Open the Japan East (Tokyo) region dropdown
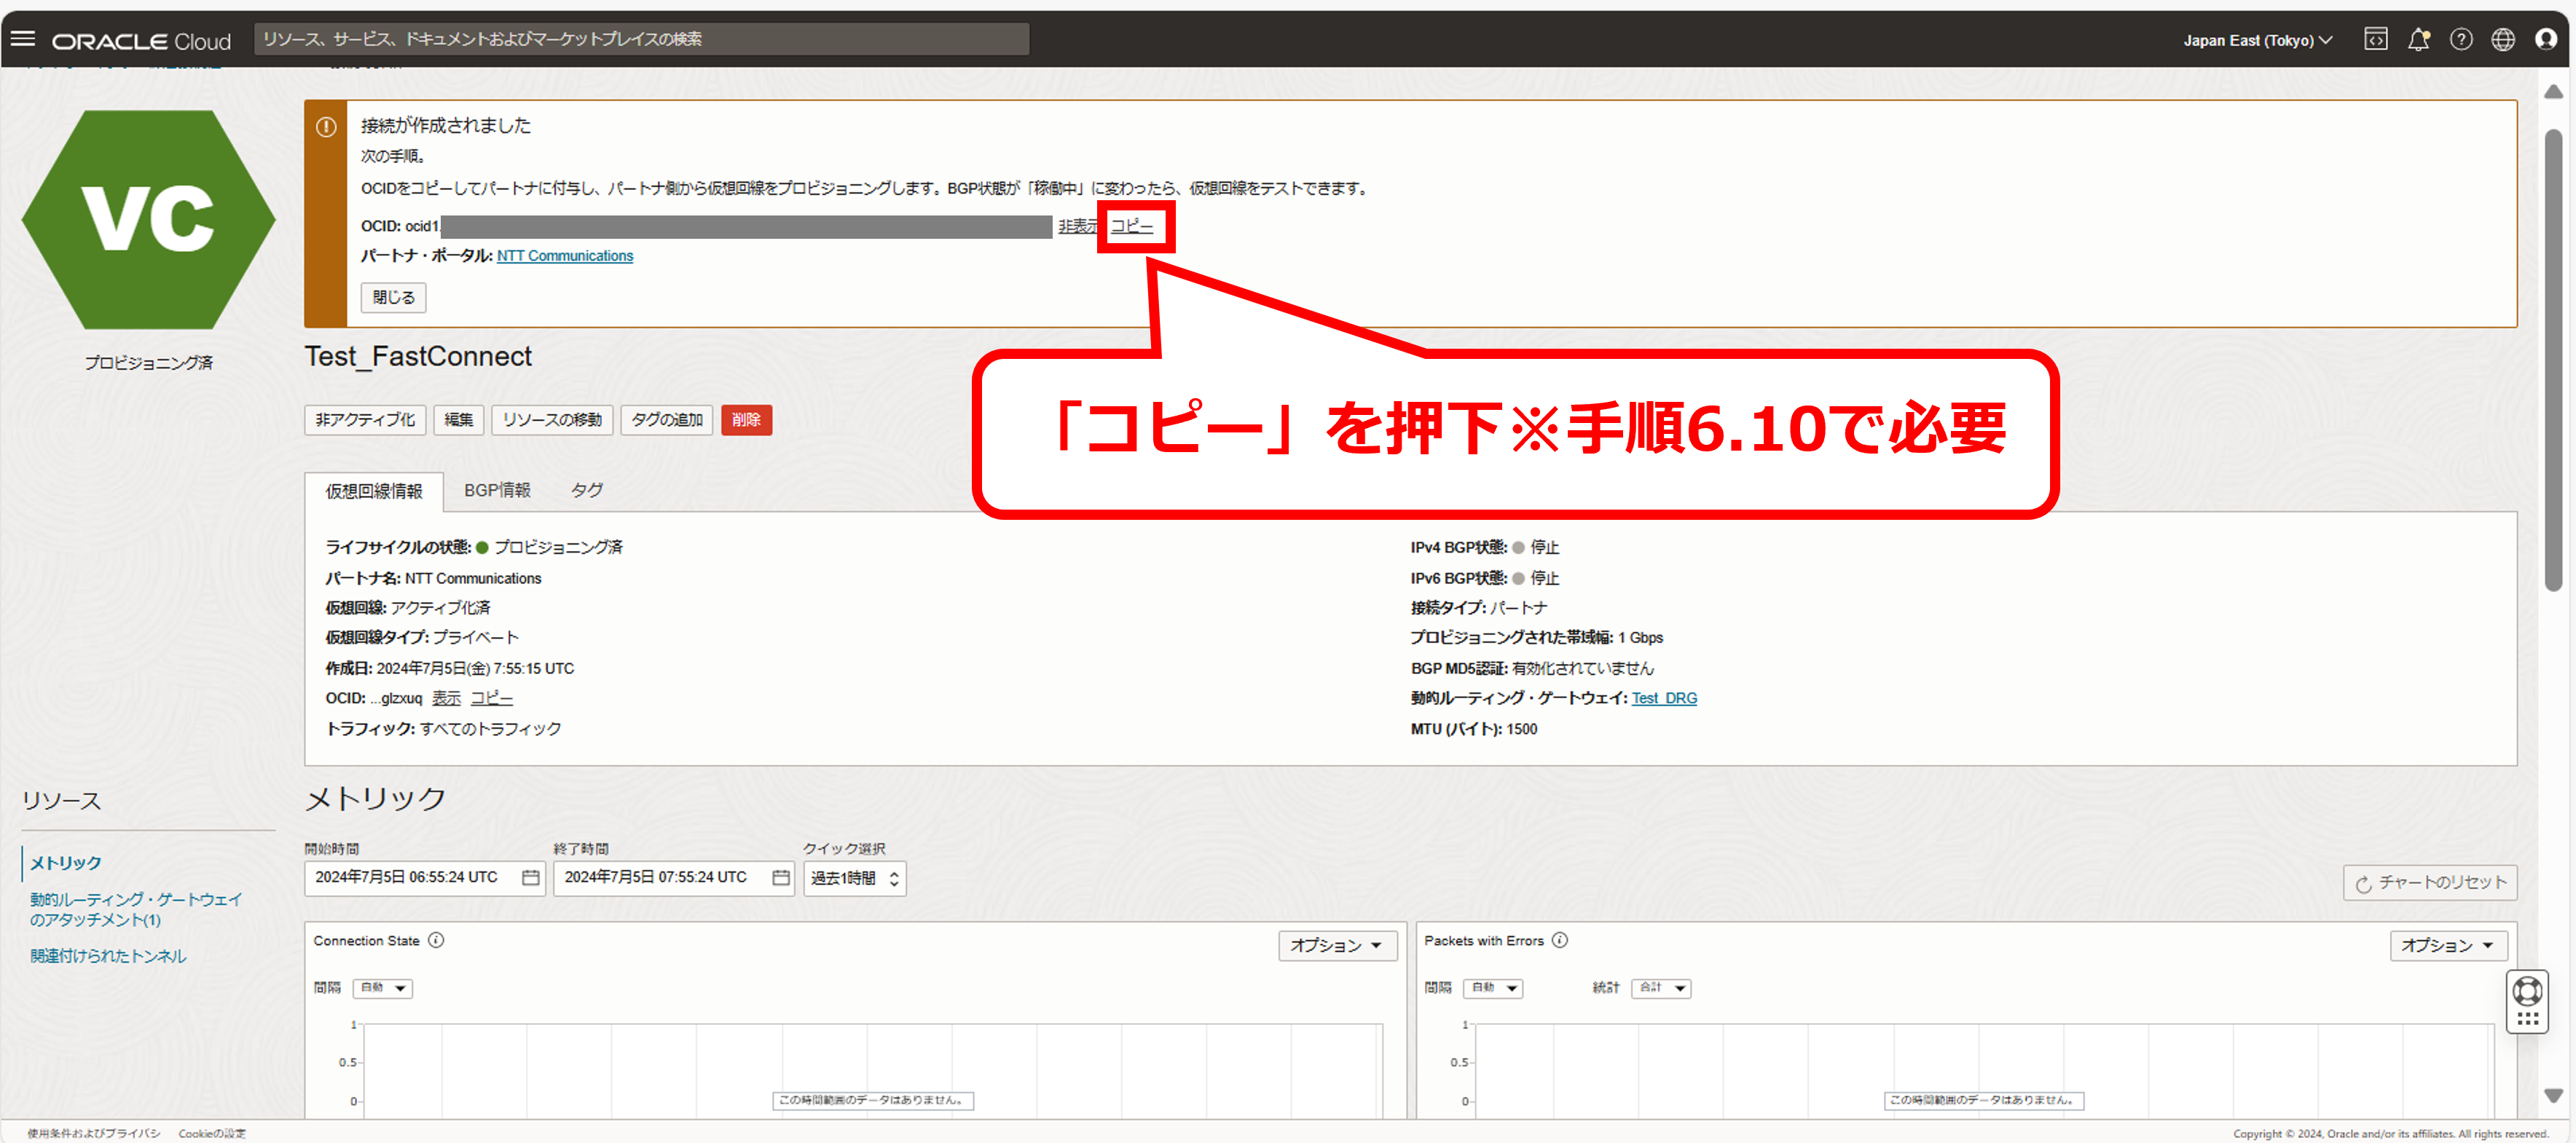The width and height of the screenshot is (2576, 1143). click(x=2257, y=40)
